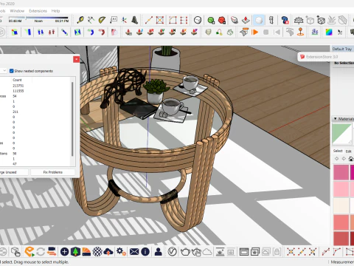Collapse the Materials panel triangle
This screenshot has height=266, width=354.
click(x=335, y=119)
